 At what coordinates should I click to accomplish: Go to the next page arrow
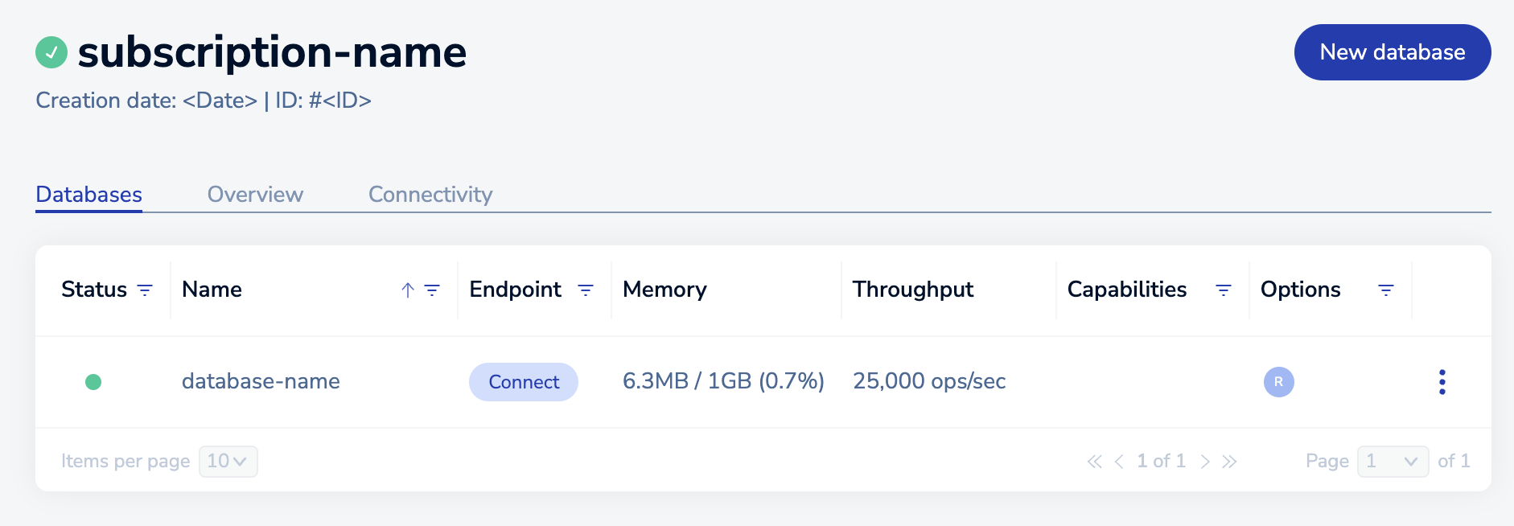[1205, 462]
